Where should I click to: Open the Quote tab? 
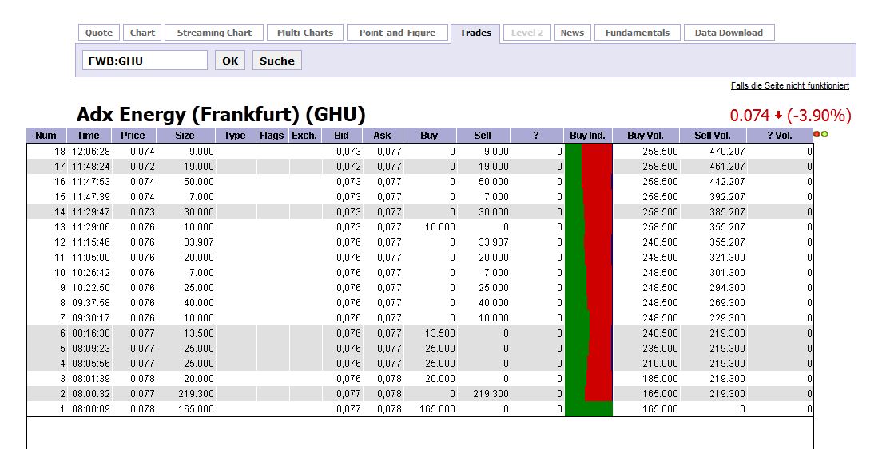[99, 33]
